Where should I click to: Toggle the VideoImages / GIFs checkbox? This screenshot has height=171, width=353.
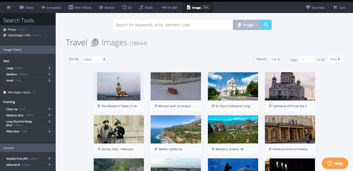pyautogui.click(x=5, y=35)
